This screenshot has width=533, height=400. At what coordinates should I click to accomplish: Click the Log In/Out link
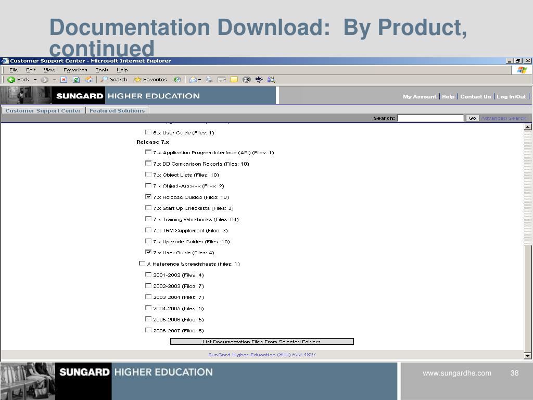pyautogui.click(x=511, y=96)
